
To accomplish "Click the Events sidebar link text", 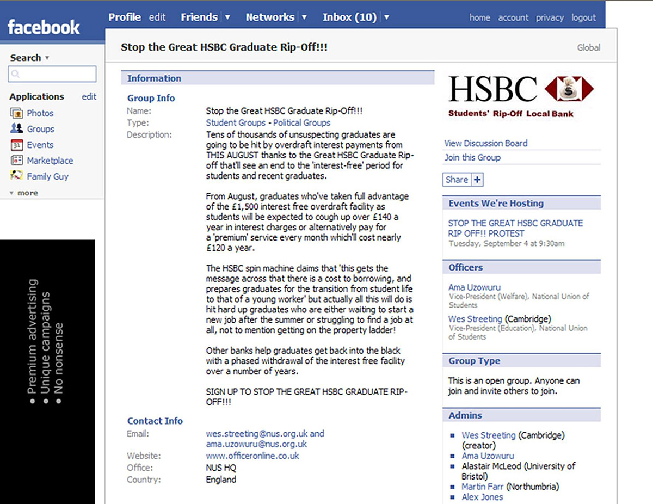I will coord(40,145).
